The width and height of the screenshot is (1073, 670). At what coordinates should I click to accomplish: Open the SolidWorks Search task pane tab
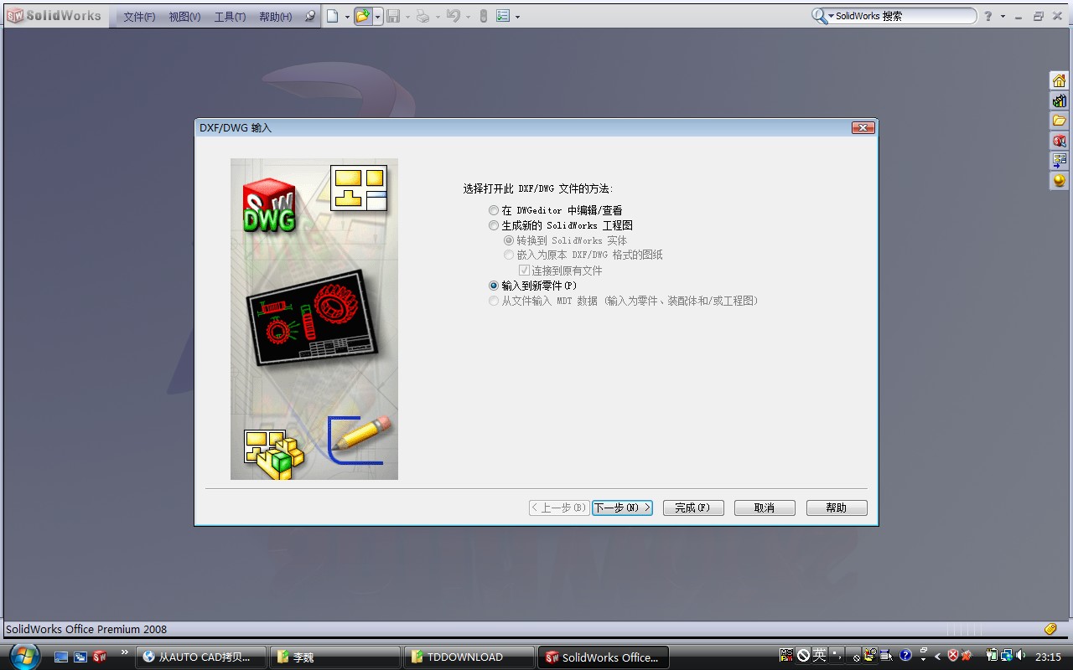tap(1060, 141)
